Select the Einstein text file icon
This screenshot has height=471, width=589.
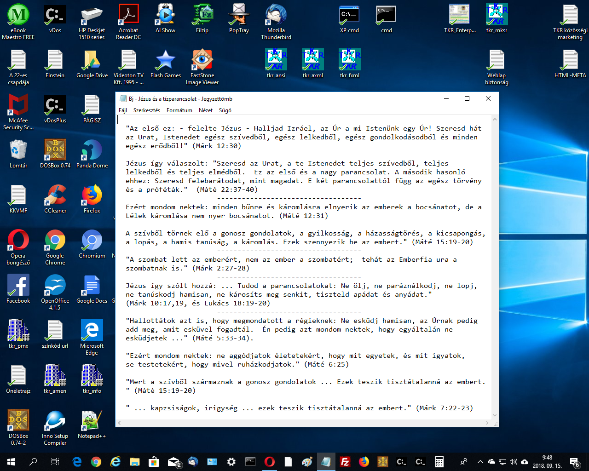coord(55,64)
